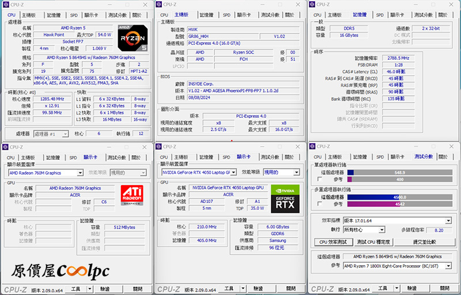461x295 pixels.
Task: Click multi-thread 參考 4542 purple bar
Action: [400, 204]
